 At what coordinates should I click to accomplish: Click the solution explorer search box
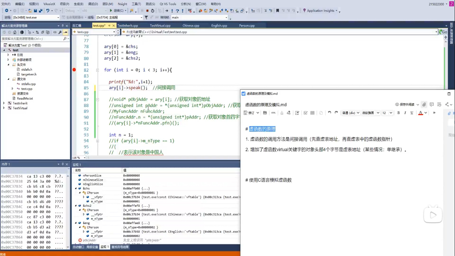(x=32, y=39)
